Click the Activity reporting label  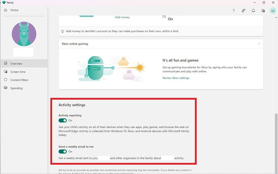click(x=70, y=115)
